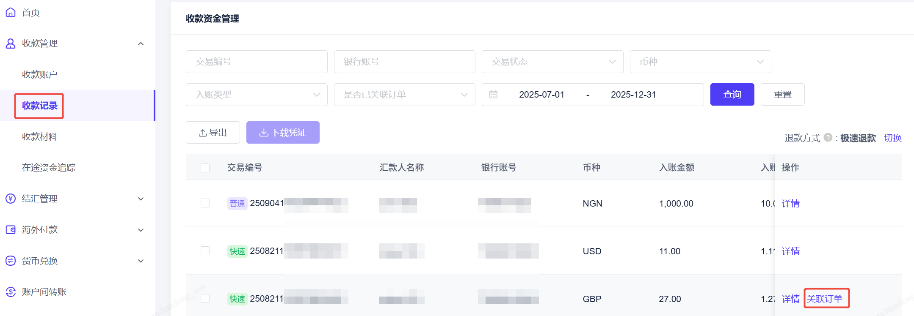Click the 查询 search button
The image size is (914, 316).
point(732,95)
